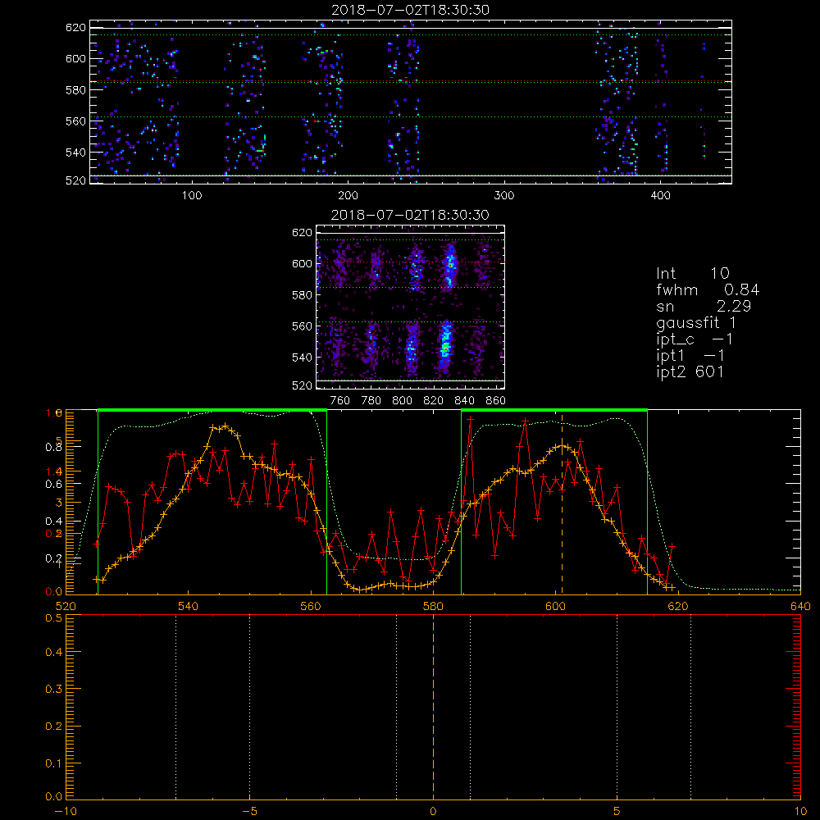Click the '0.5' y-axis label of the bottom plot
Image resolution: width=820 pixels, height=820 pixels.
coord(54,618)
